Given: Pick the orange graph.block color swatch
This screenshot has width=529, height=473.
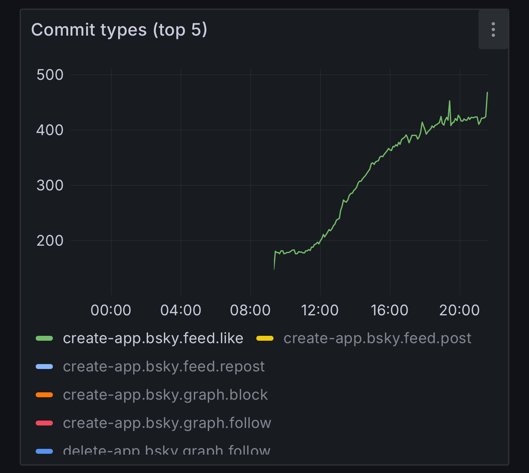Looking at the screenshot, I should (x=44, y=395).
